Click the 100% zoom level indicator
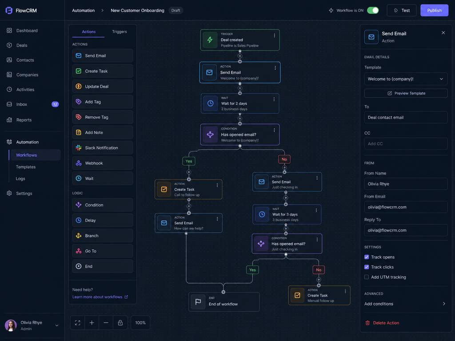455x341 pixels. (140, 323)
